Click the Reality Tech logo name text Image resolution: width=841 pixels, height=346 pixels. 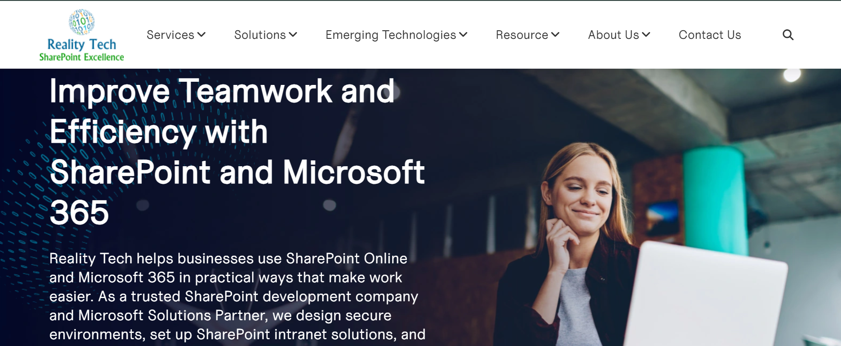82,44
